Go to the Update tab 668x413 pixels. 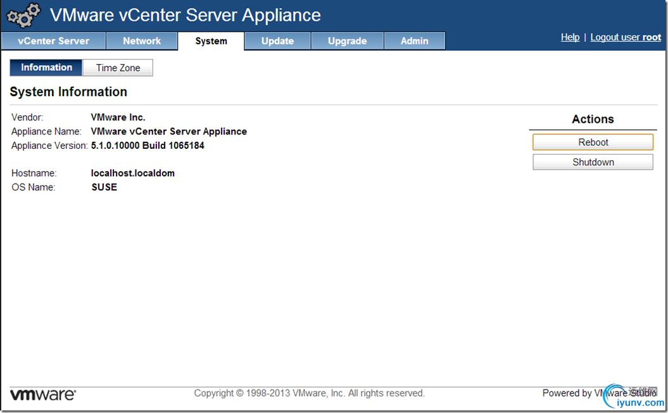tap(277, 41)
